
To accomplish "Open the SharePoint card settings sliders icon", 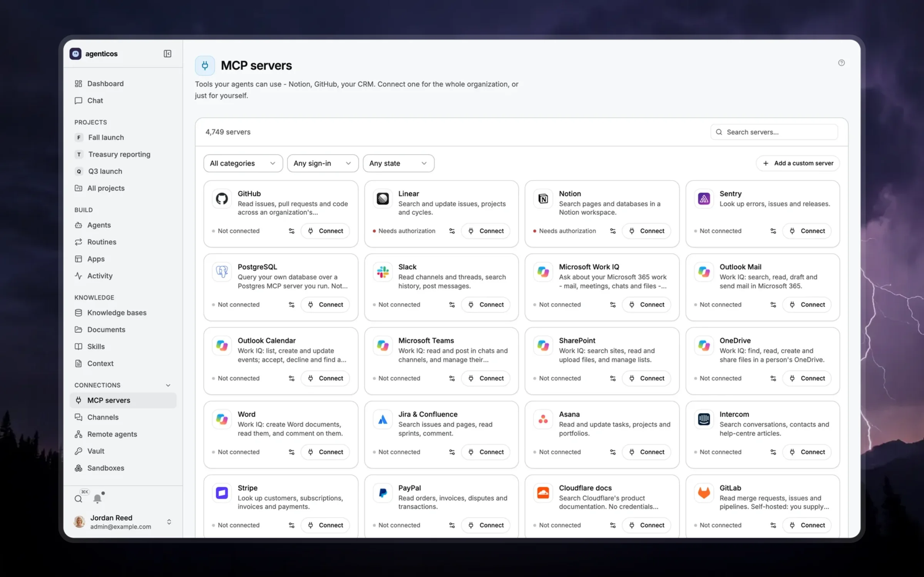I will click(613, 379).
